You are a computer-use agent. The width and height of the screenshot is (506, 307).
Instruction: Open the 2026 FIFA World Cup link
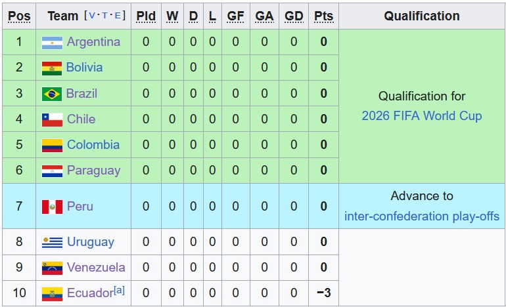pos(421,116)
